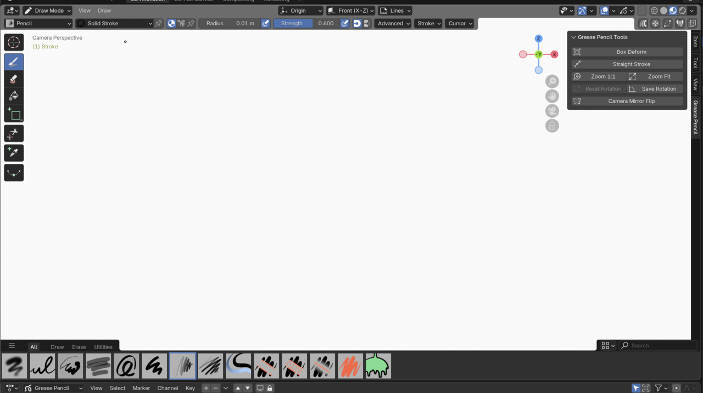The height and width of the screenshot is (393, 703).
Task: Select the orange marker brush thumbnail
Action: [x=350, y=366]
